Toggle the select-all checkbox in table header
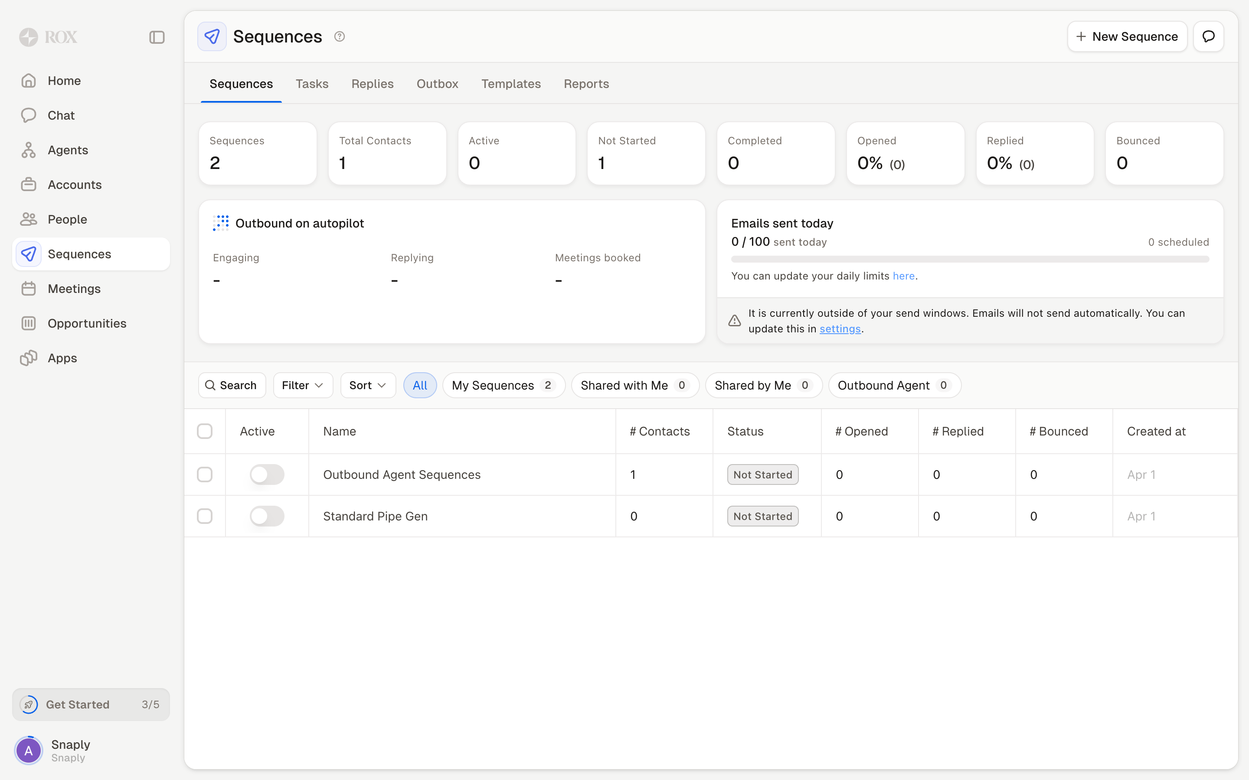Image resolution: width=1249 pixels, height=780 pixels. 205,431
